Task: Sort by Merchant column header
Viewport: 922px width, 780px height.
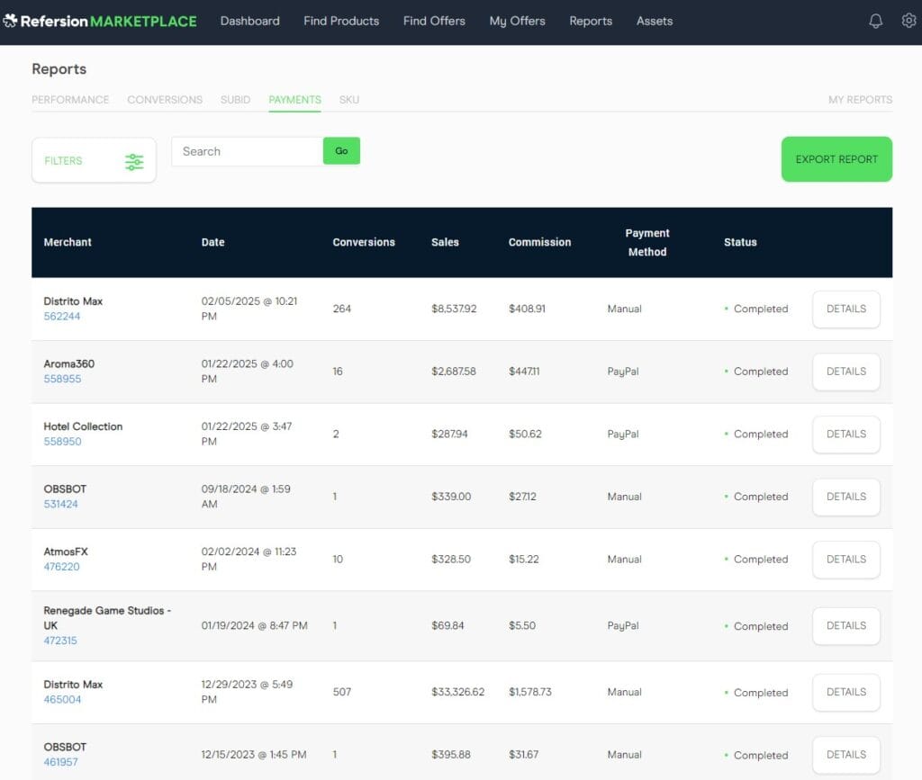Action: [68, 242]
